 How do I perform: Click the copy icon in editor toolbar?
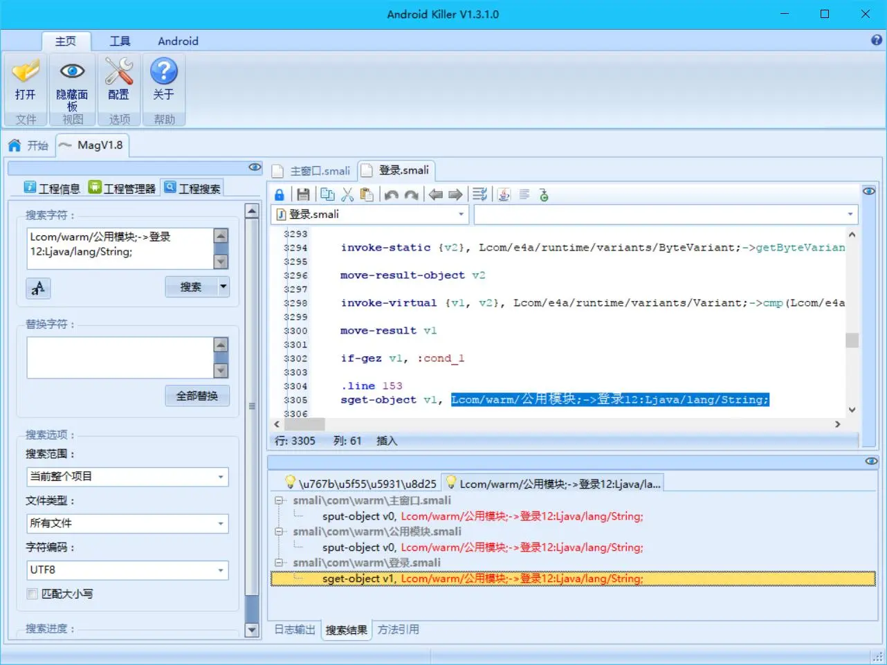pos(328,195)
